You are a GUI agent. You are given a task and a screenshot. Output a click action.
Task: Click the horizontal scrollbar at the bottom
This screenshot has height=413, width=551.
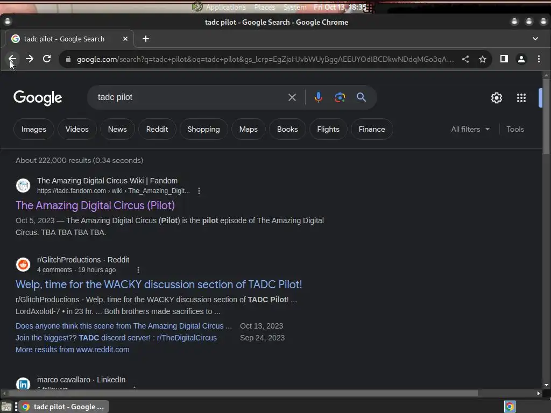243,393
